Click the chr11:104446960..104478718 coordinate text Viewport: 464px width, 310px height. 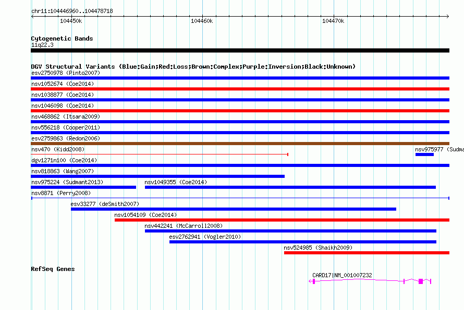coord(72,11)
